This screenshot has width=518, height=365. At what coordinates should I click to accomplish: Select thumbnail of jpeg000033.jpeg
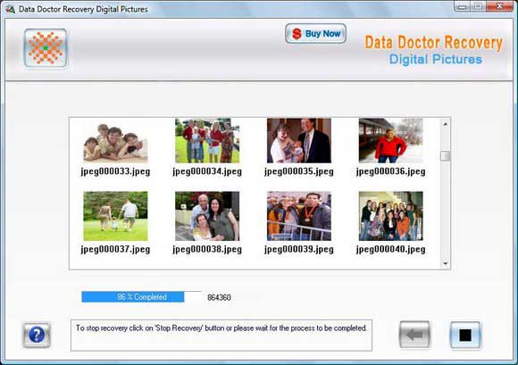tap(115, 142)
